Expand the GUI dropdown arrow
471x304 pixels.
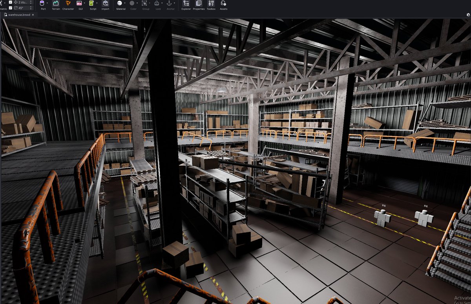pyautogui.click(x=85, y=3)
